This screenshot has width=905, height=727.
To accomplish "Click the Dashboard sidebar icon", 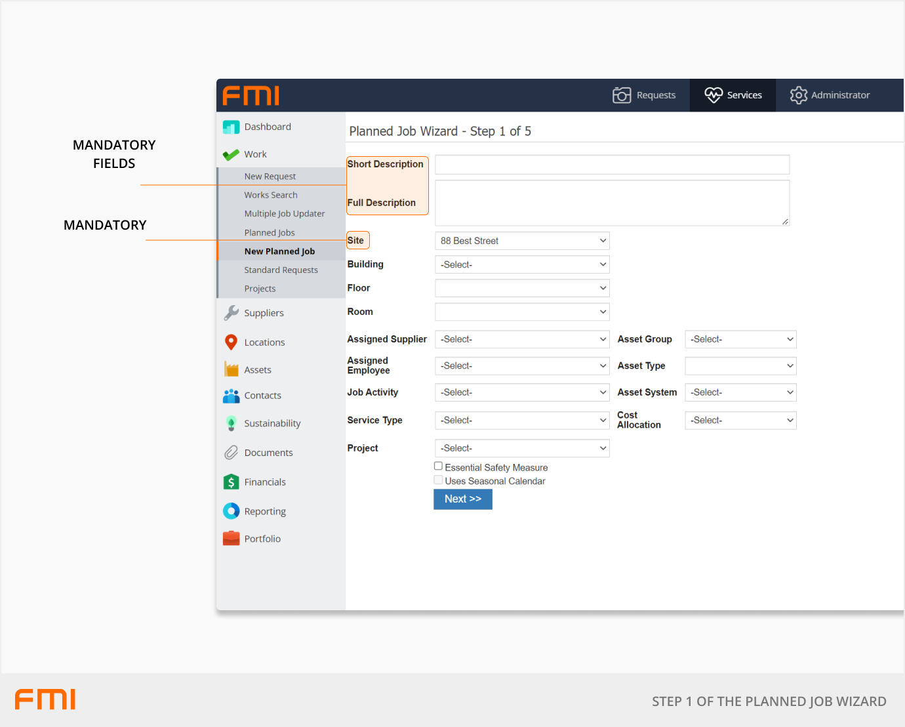I will click(231, 127).
